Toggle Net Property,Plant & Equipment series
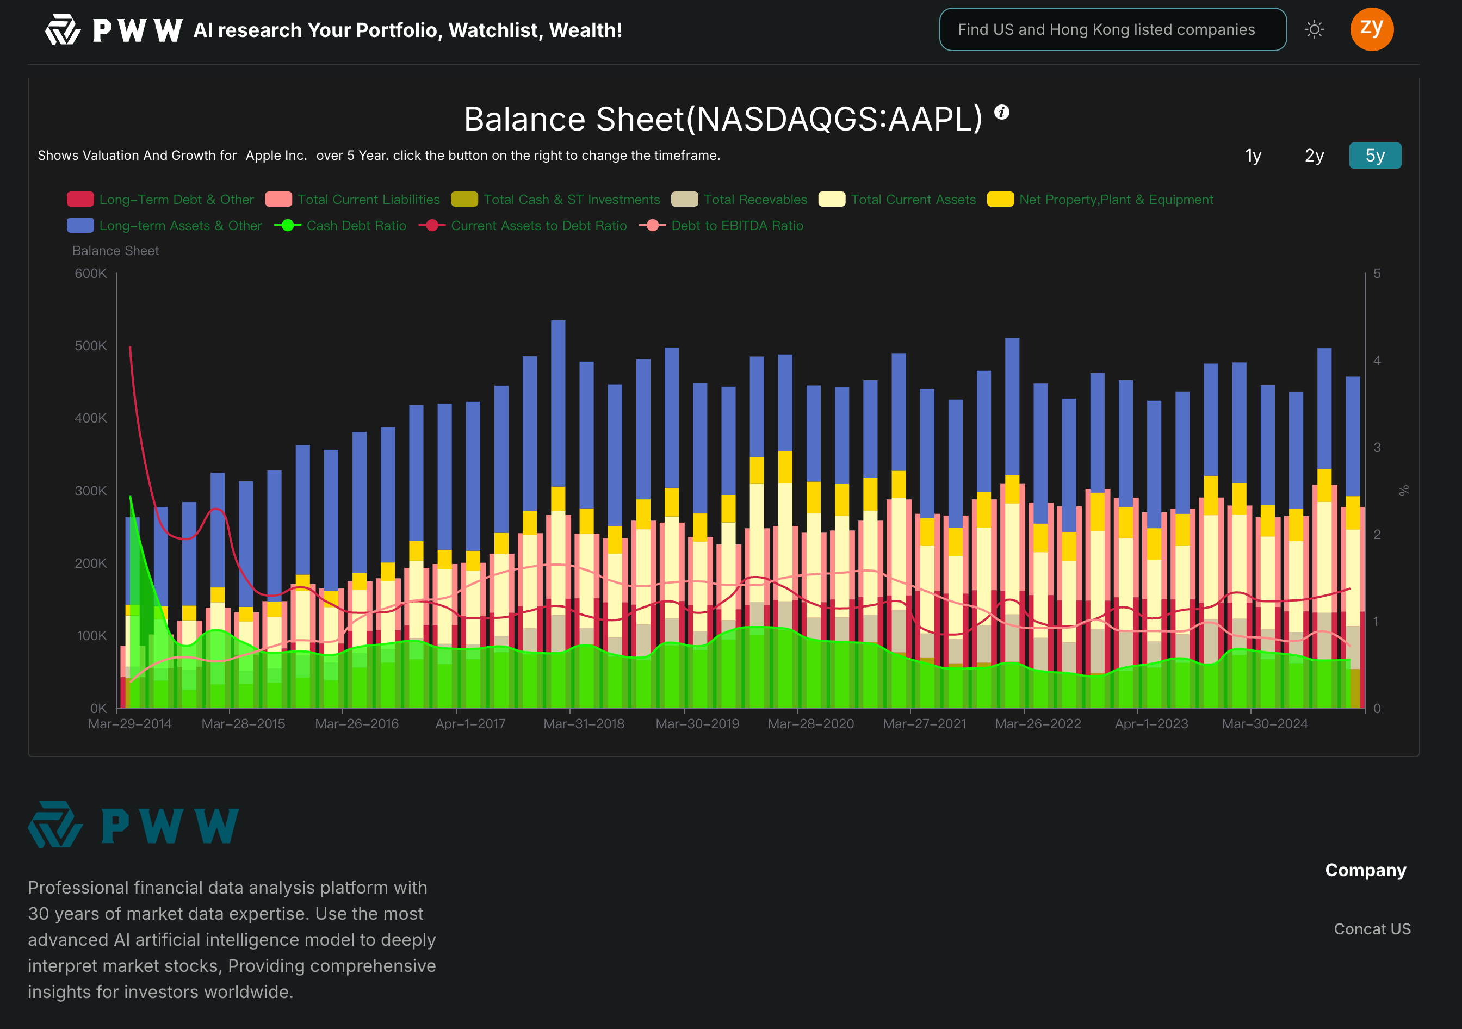The height and width of the screenshot is (1029, 1462). 1100,199
